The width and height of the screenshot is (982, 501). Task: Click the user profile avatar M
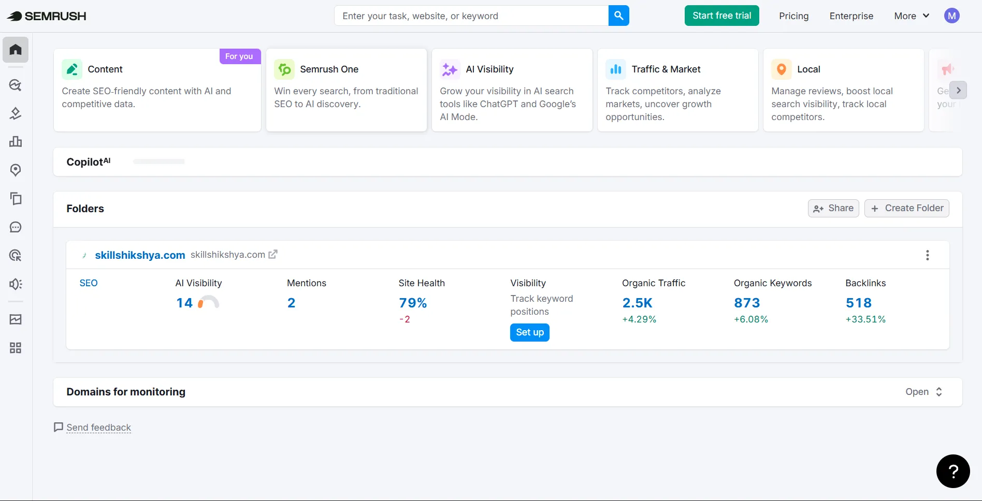(951, 16)
